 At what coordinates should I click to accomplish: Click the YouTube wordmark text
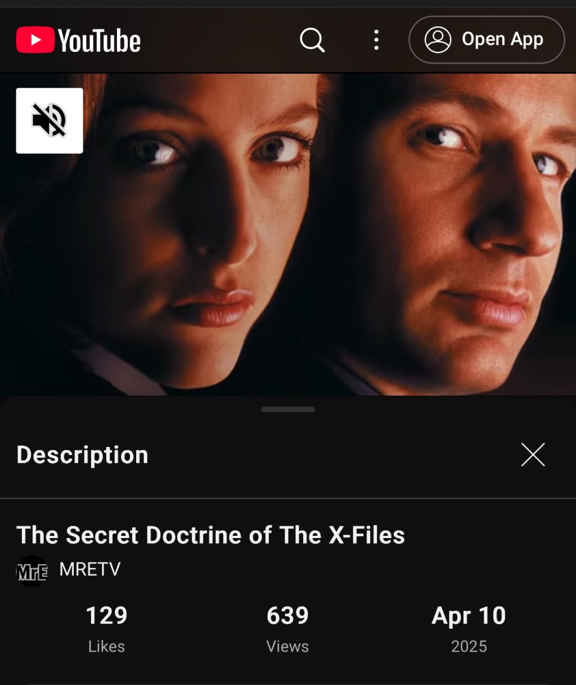100,41
